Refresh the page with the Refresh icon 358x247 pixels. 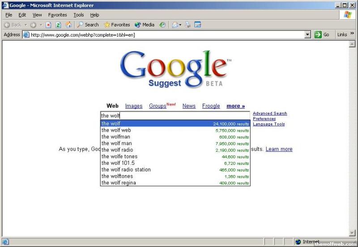(58, 25)
